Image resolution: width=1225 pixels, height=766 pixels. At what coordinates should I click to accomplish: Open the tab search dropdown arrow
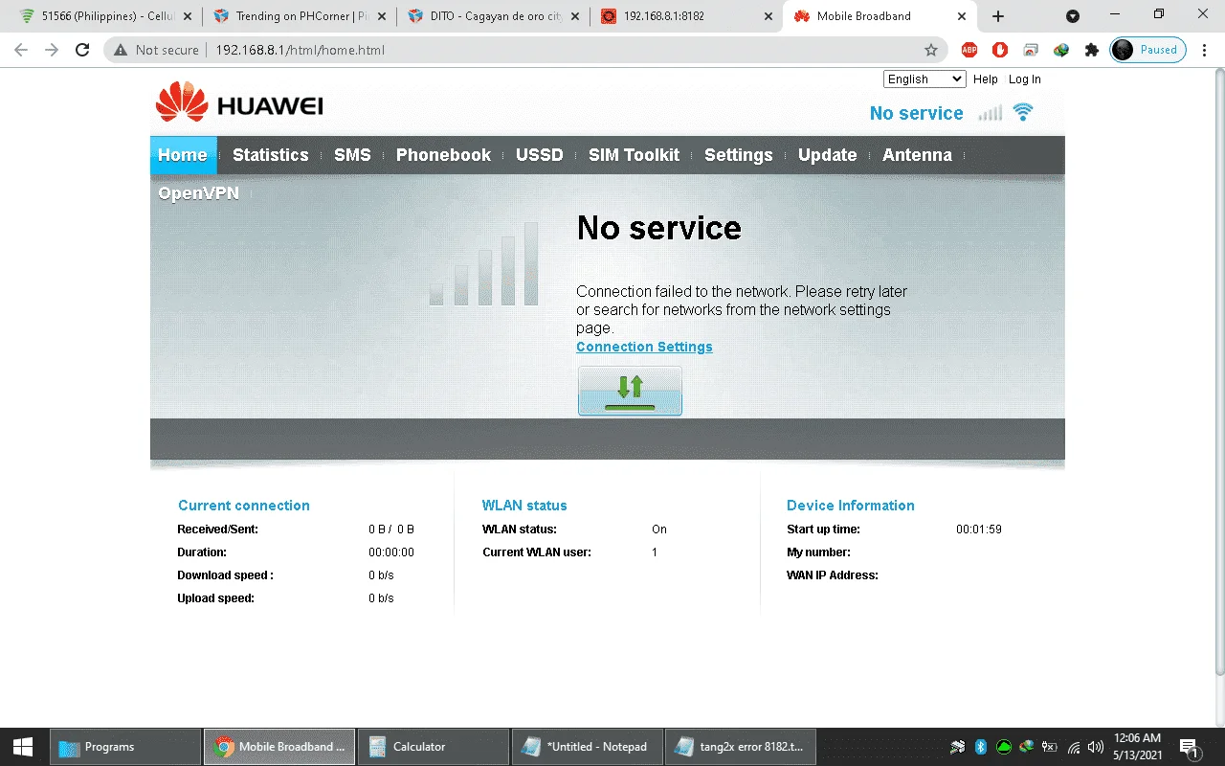click(1073, 16)
